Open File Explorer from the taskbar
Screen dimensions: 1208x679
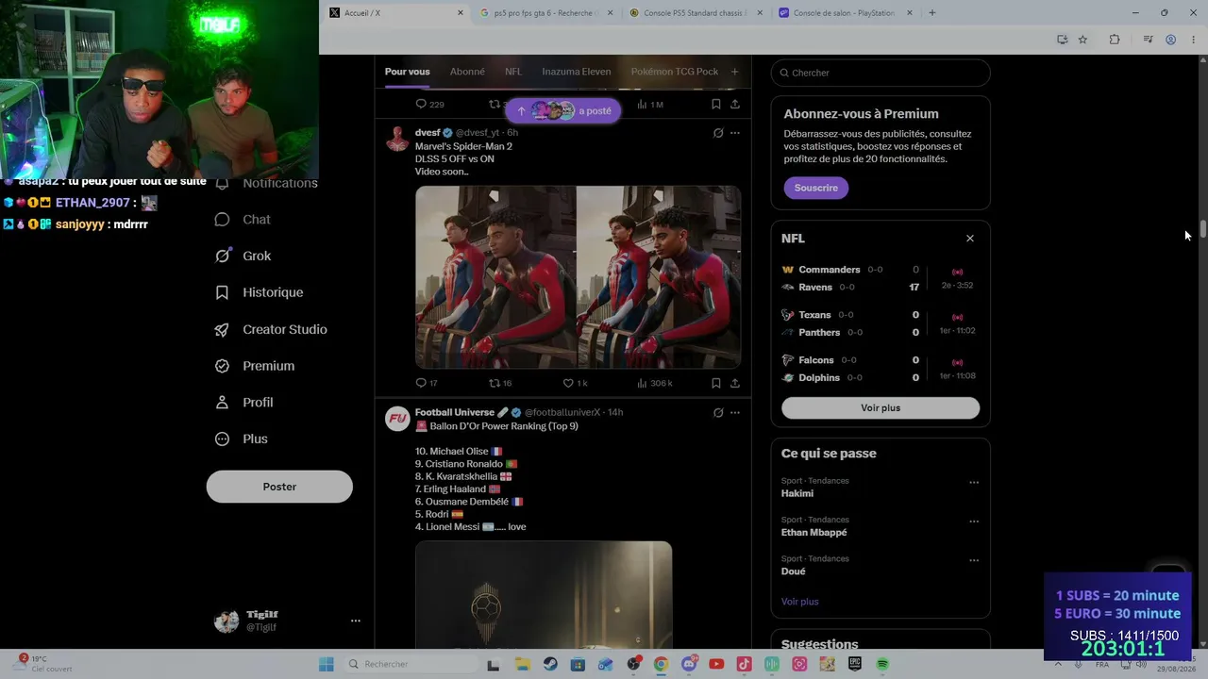(522, 664)
